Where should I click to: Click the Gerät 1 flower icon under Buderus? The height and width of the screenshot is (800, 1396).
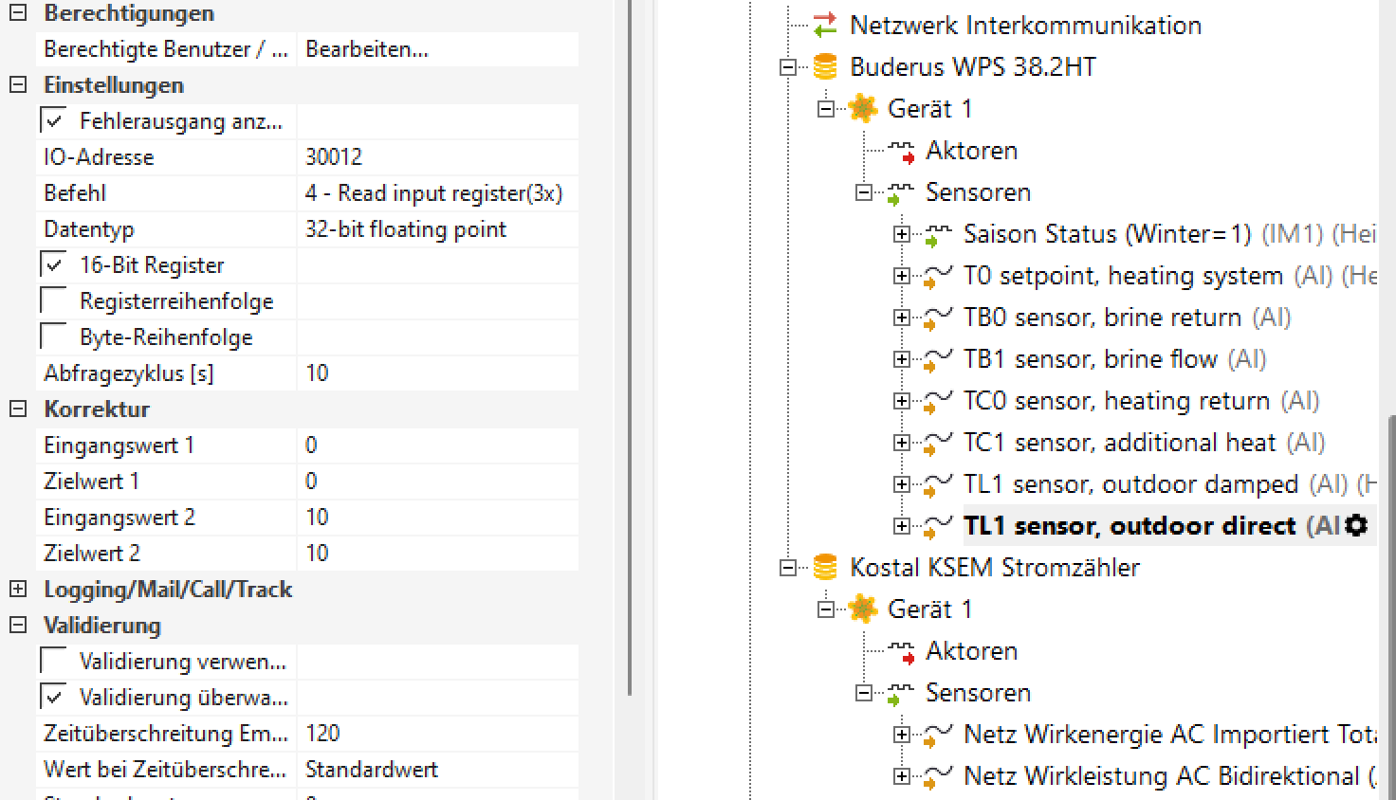click(x=863, y=109)
